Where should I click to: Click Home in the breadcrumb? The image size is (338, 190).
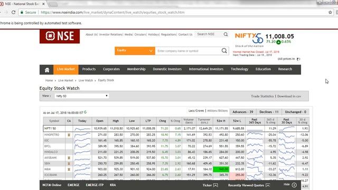49,80
